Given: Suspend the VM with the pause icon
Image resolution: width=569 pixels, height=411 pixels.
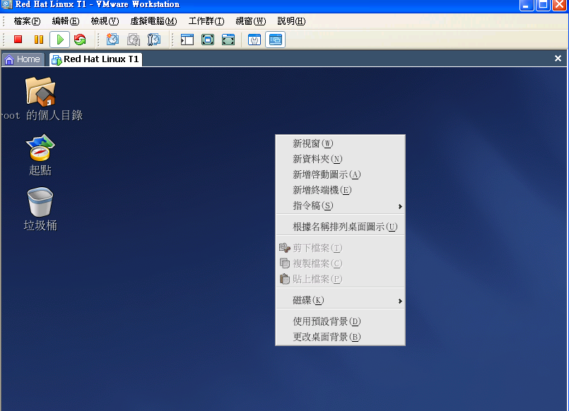Looking at the screenshot, I should click(x=39, y=39).
